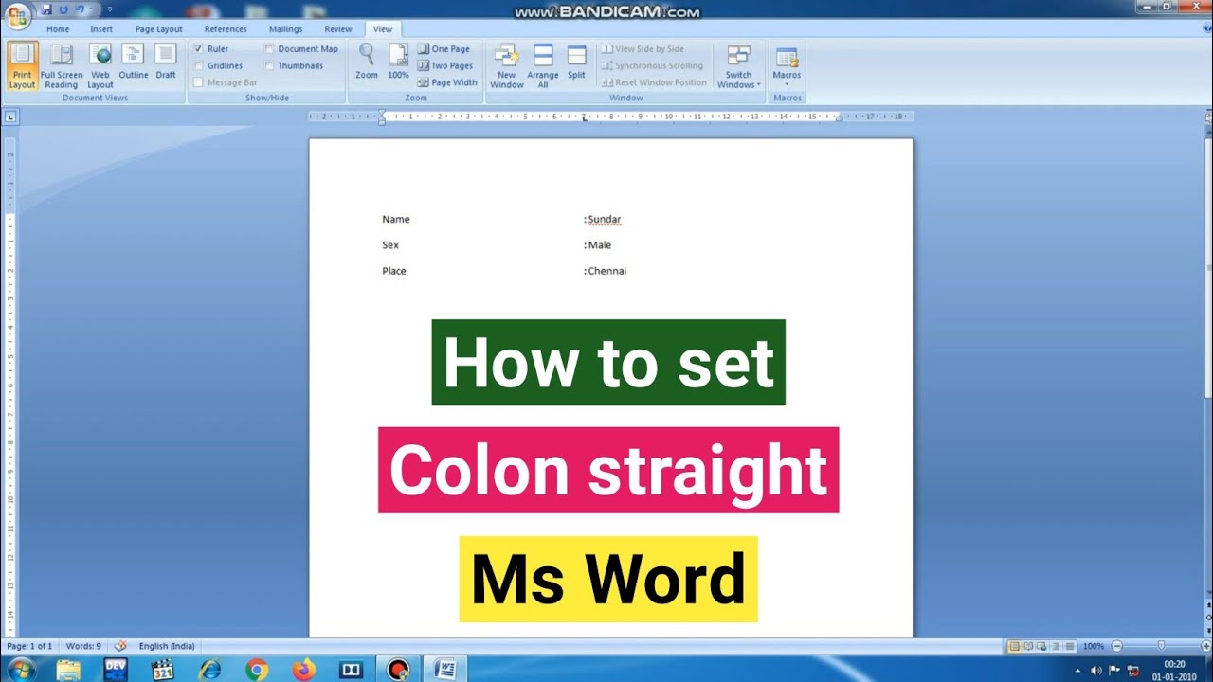Switch to the Mailings tab
Image resolution: width=1213 pixels, height=682 pixels.
click(285, 29)
